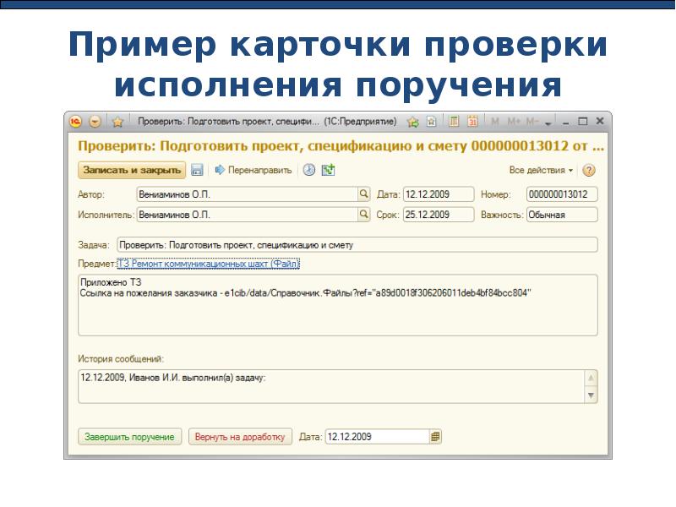Click magnifier icon in the Автор field
The height and width of the screenshot is (507, 676).
click(x=364, y=194)
